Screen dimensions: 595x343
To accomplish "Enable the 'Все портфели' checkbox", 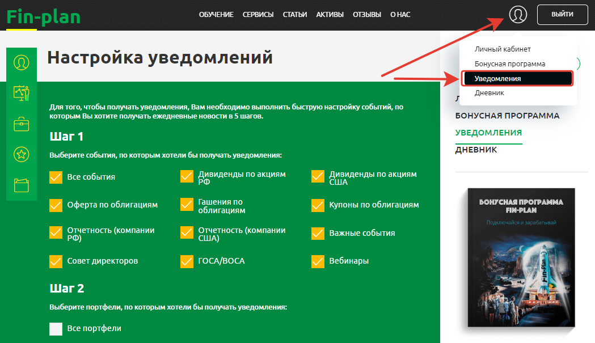I will point(56,329).
